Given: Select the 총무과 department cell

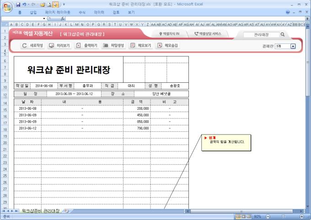Looking at the screenshot, I should (x=87, y=86).
